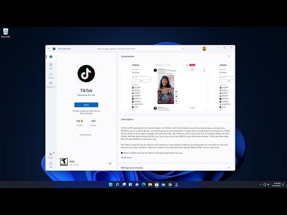Open the Help section in Store sidebar
The width and height of the screenshot is (287, 215).
[x=51, y=164]
